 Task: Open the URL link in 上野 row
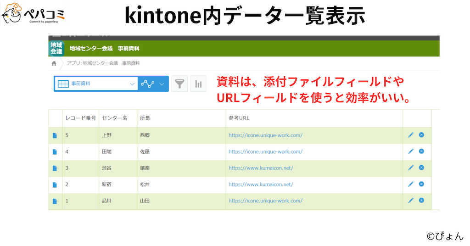[x=266, y=135]
